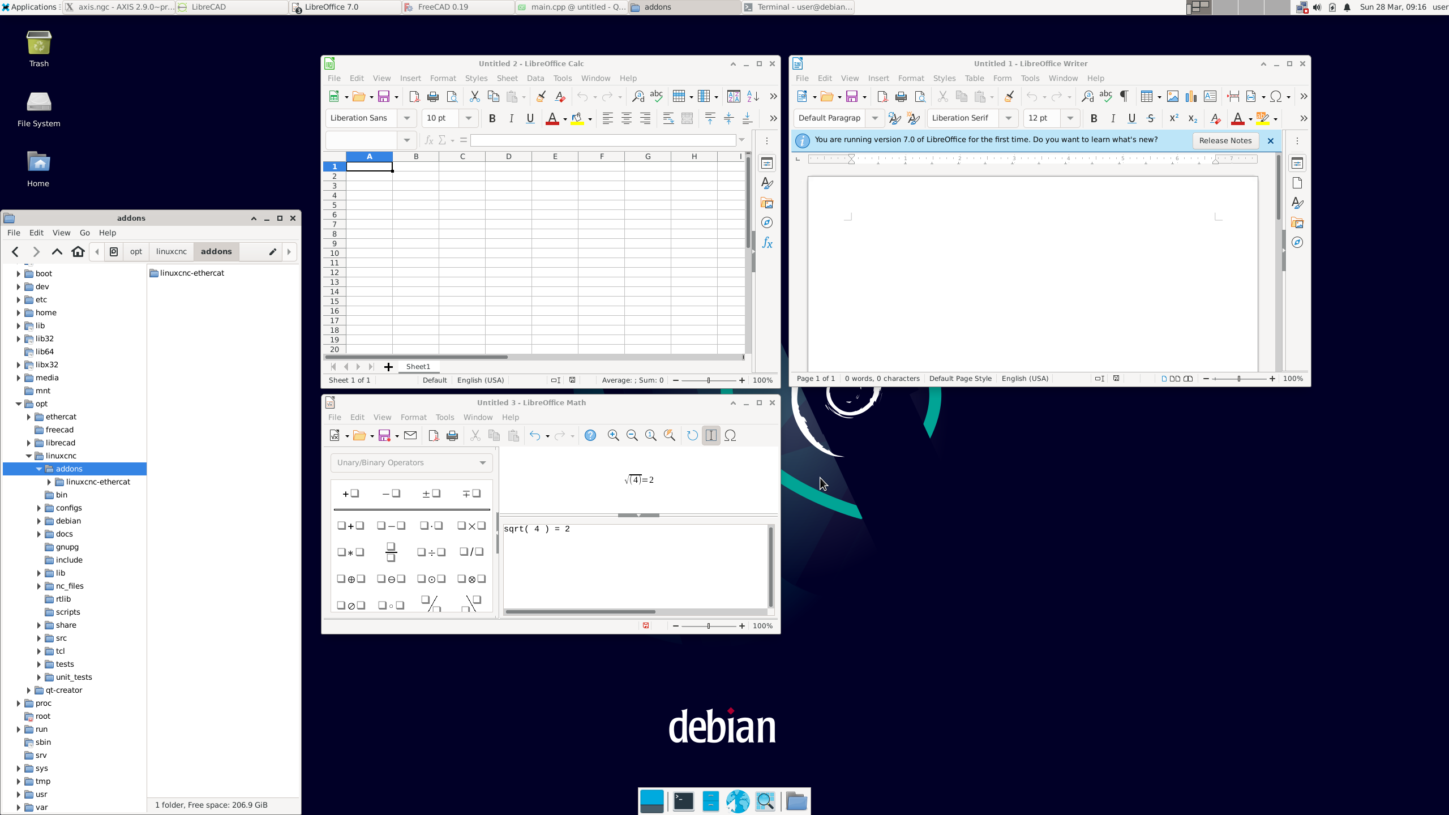Toggle Bold in Writer formatting bar
Image resolution: width=1449 pixels, height=815 pixels.
pyautogui.click(x=1094, y=118)
